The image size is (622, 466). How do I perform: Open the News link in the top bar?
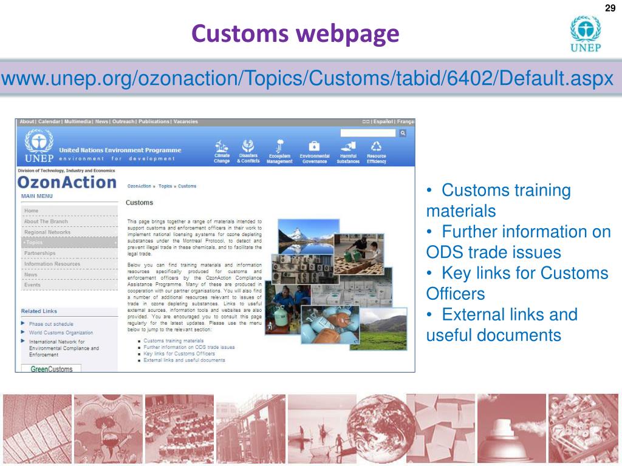click(x=101, y=121)
